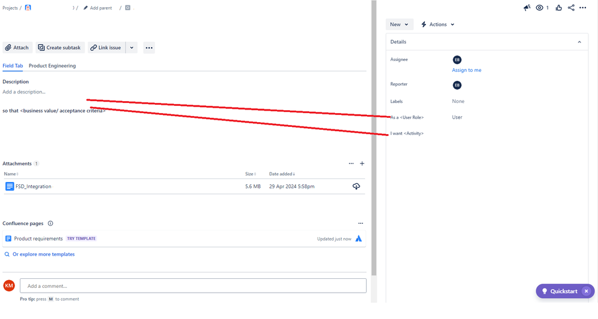
Task: Click the Attach button
Action: [17, 48]
